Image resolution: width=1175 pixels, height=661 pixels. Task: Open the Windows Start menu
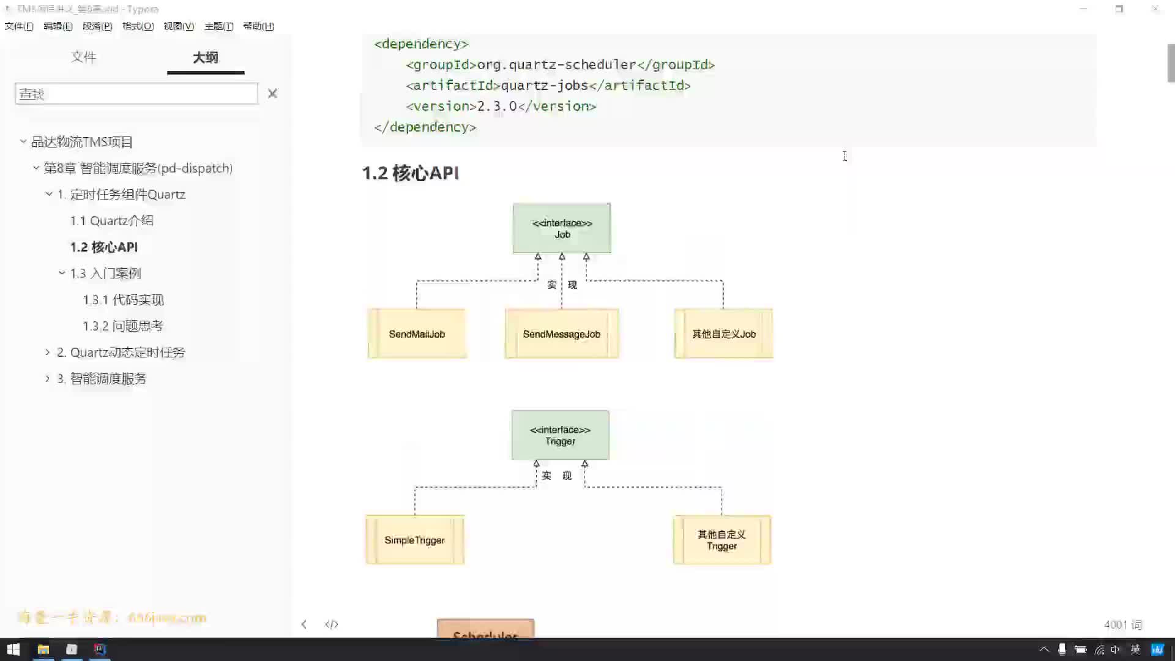(13, 649)
